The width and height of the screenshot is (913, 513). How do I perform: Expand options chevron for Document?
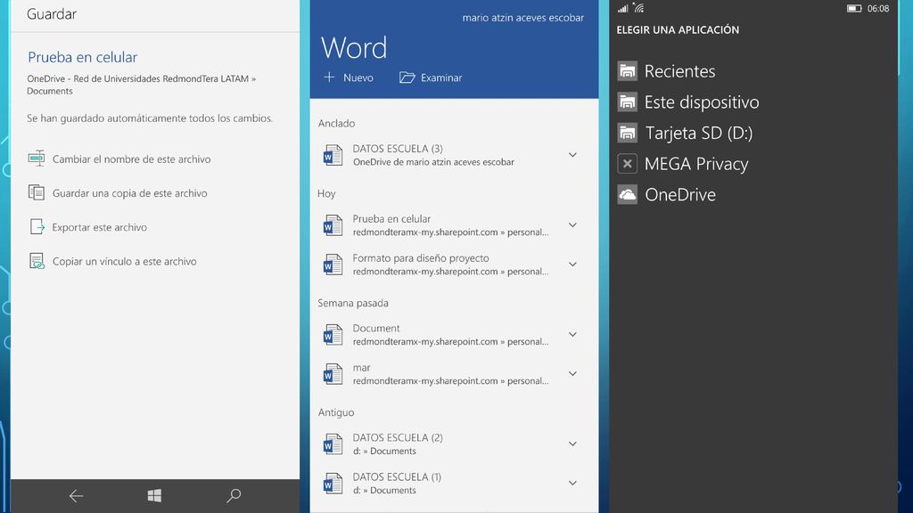click(572, 335)
